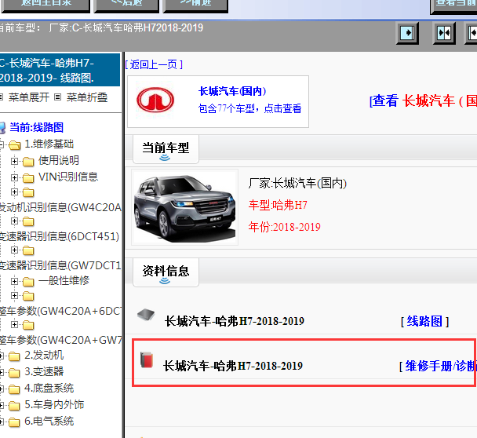Screen dimensions: 477x438
Task: Click the 菜单展开 icon
Action: tap(2, 97)
